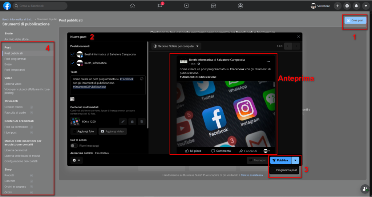Screen dimensions: 372x197
Task: Open the notifications bell
Action: pos(356,6)
